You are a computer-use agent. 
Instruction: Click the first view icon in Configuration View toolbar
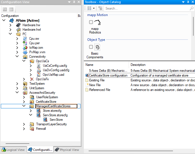5,9
